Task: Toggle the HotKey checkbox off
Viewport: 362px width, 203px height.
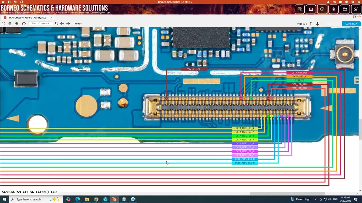Action: tap(73, 23)
